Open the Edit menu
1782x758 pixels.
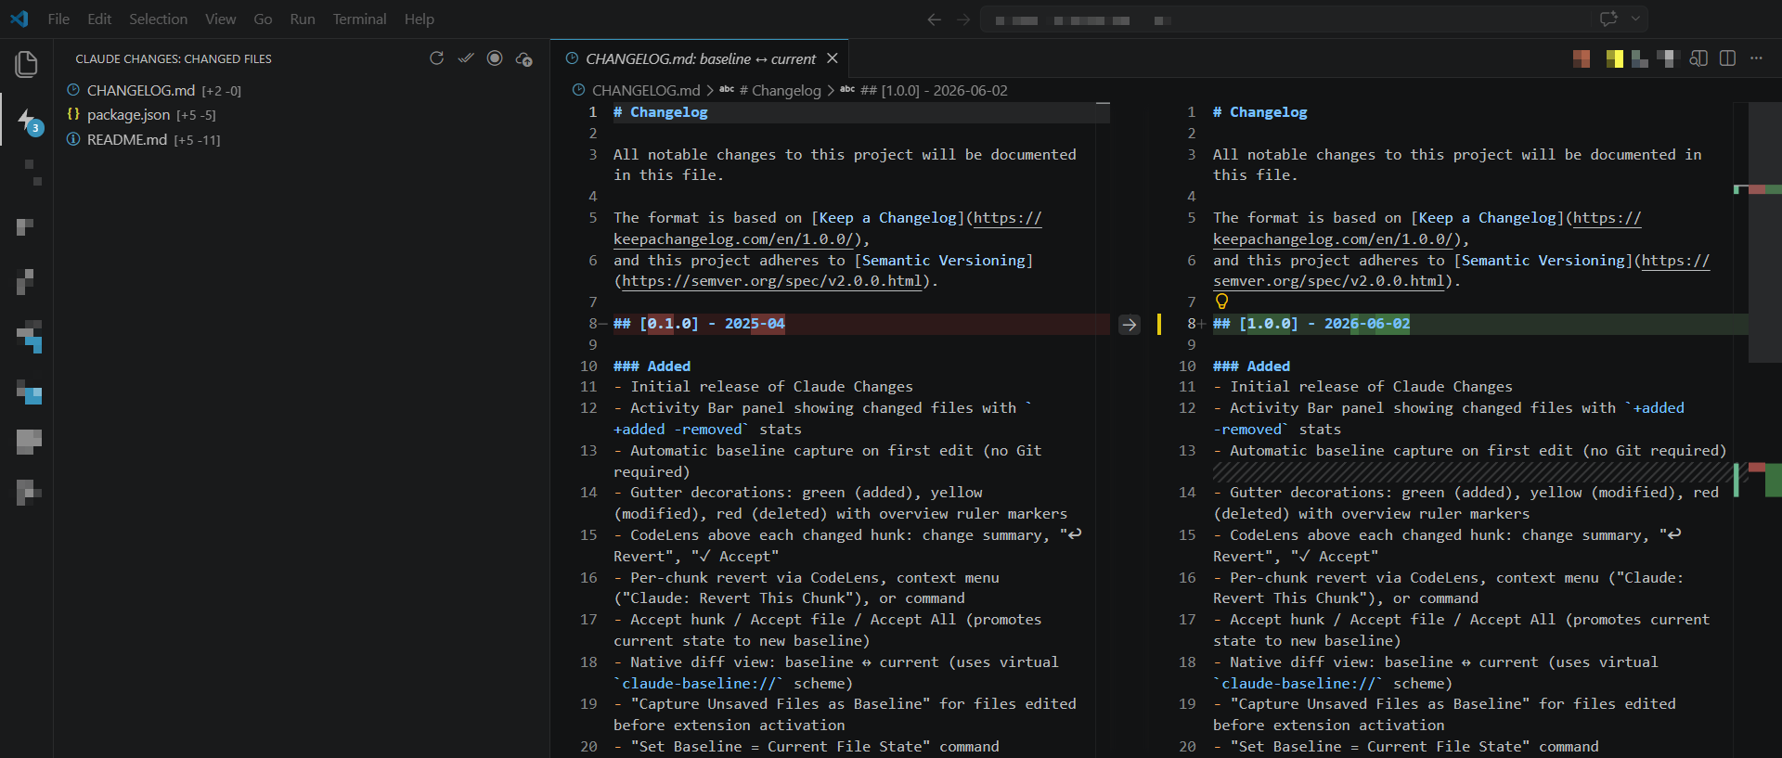(99, 19)
